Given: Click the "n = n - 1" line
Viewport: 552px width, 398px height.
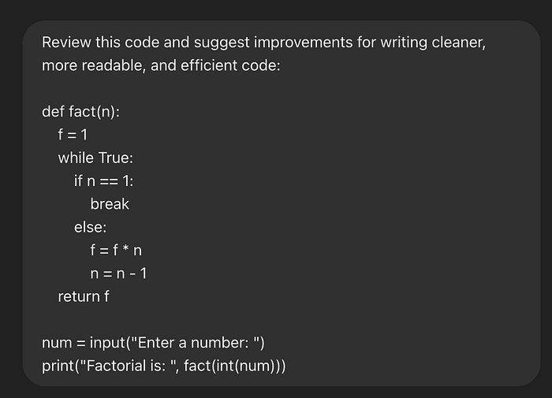Looking at the screenshot, I should [x=118, y=273].
